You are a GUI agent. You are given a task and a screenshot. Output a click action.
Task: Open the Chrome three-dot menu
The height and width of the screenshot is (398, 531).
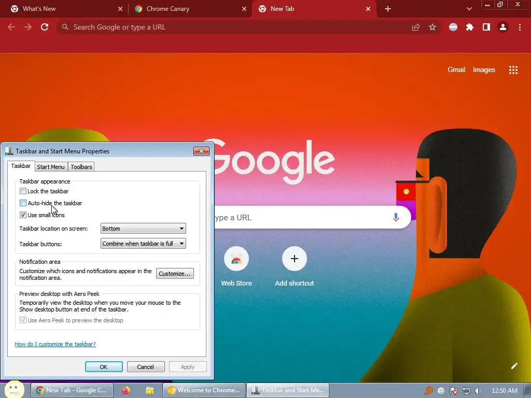(520, 27)
